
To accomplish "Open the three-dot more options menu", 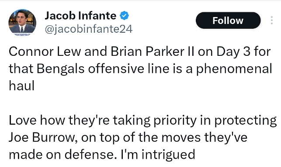I will pos(272,20).
